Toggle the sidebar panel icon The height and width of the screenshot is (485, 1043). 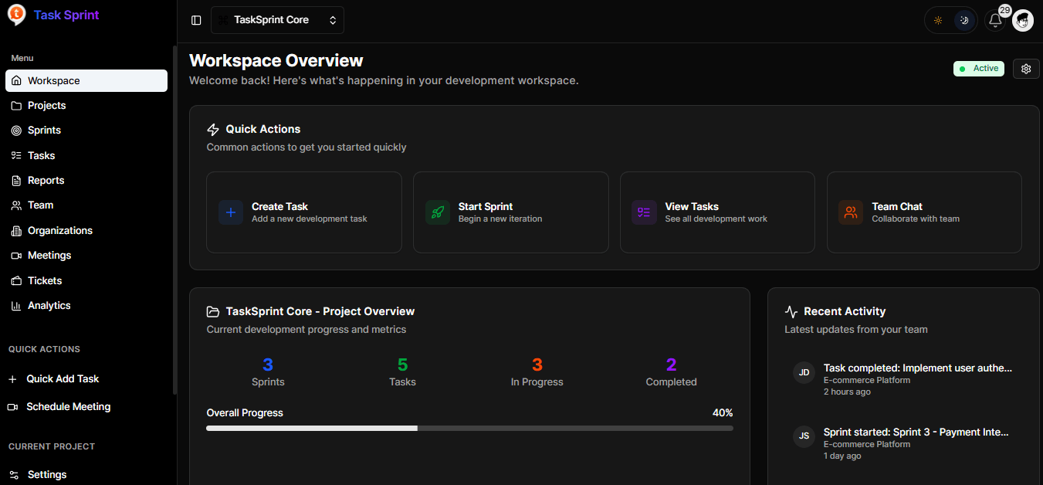196,20
